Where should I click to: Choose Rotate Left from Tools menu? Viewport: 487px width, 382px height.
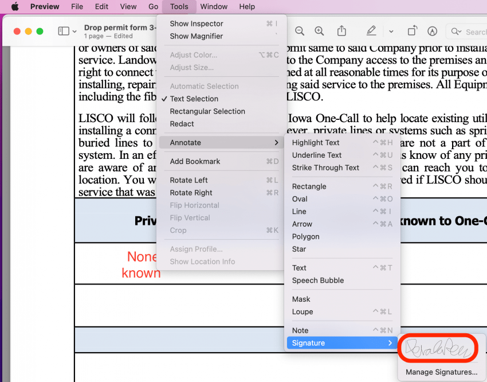188,180
